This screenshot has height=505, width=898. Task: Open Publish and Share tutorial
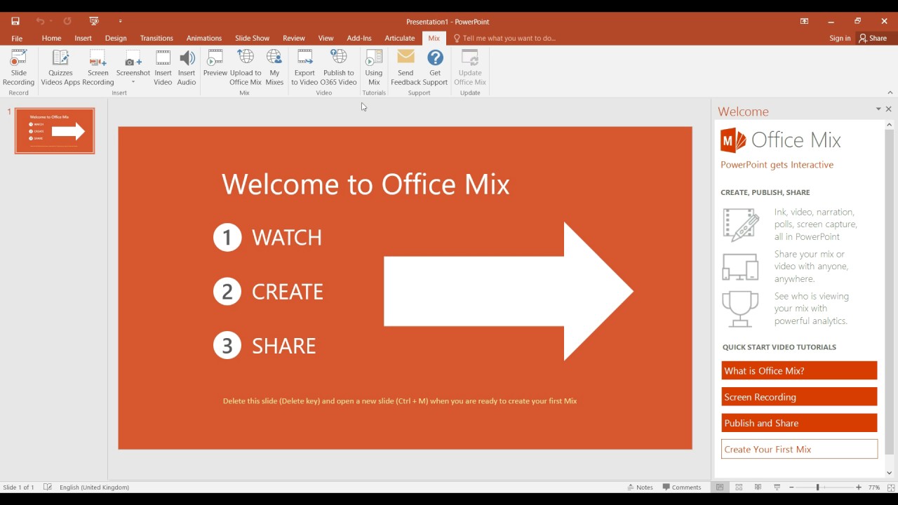click(x=799, y=423)
